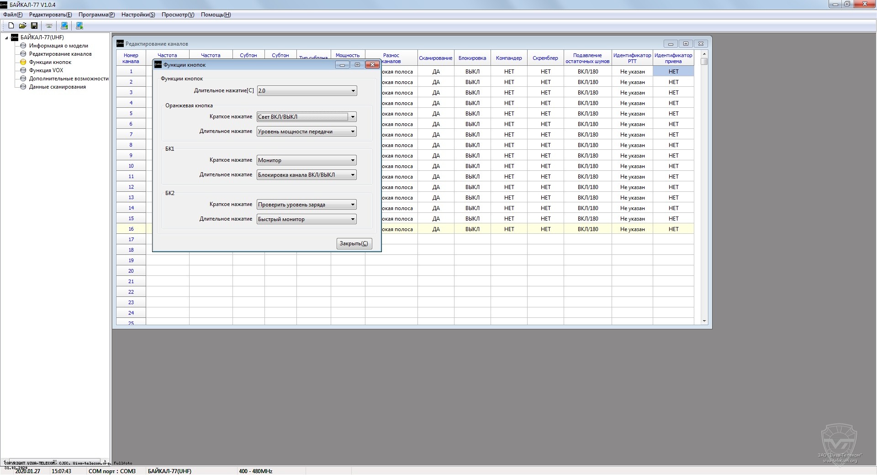This screenshot has height=475, width=877.
Task: Close the Функции кнопок dialog with red X
Action: coord(372,65)
